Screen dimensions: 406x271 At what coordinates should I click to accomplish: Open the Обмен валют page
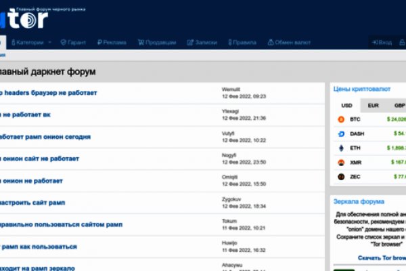290,42
